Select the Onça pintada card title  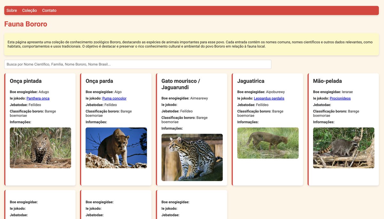(26, 81)
